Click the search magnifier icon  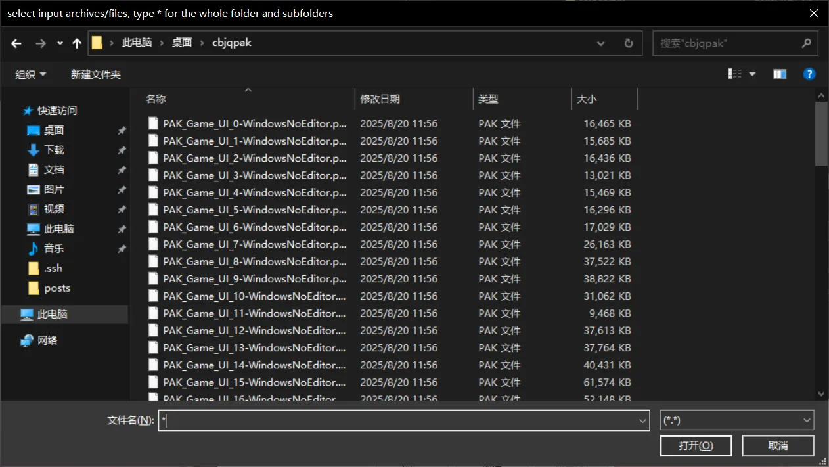[806, 43]
